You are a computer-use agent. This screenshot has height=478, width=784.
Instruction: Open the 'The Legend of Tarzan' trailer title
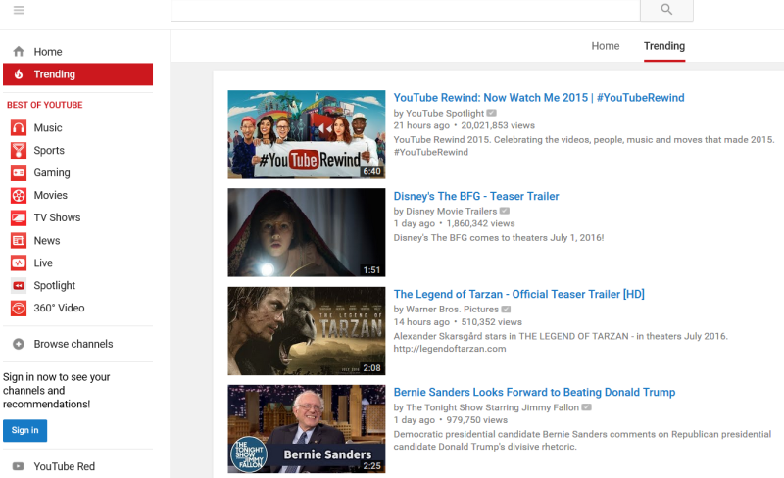click(519, 295)
